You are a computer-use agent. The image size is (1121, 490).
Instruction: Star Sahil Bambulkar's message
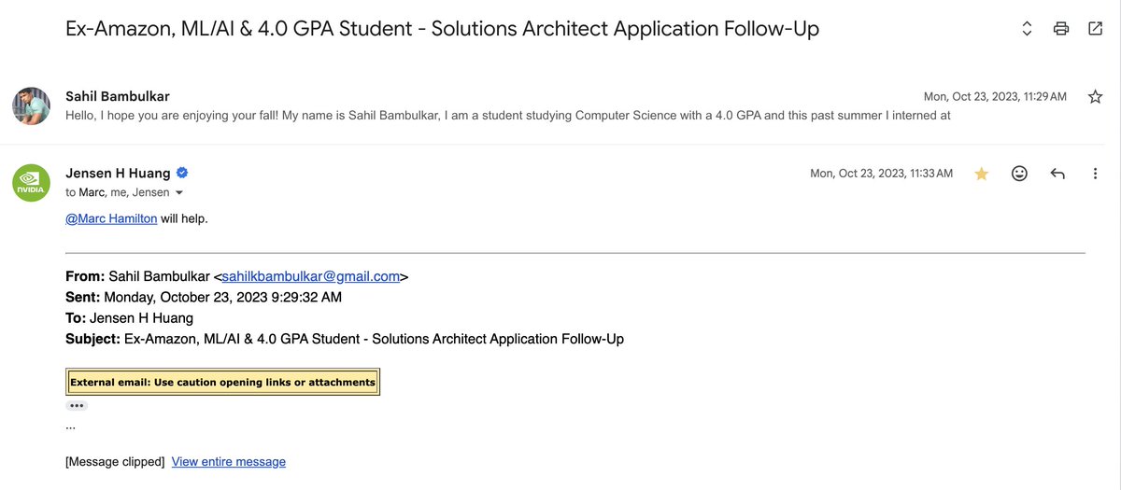click(1096, 96)
